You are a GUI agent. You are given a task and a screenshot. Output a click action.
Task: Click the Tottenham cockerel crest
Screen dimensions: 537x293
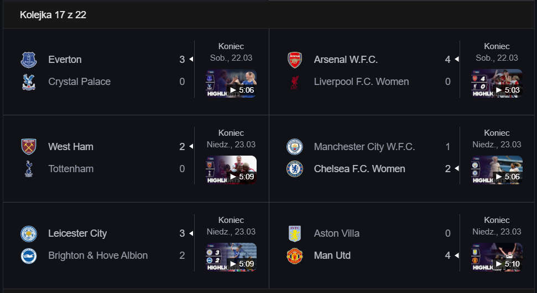coord(29,169)
